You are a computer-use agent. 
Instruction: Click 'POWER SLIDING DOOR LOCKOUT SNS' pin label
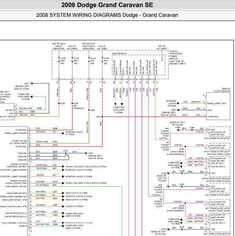pyautogui.click(x=16, y=182)
